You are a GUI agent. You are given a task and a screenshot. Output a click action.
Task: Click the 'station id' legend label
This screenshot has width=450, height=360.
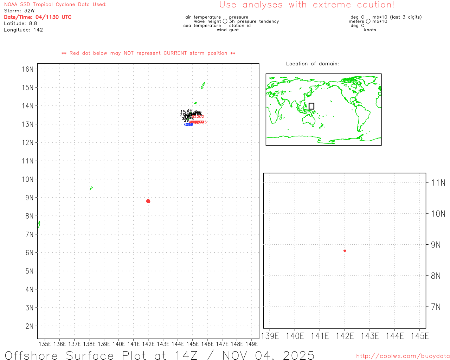(x=240, y=26)
